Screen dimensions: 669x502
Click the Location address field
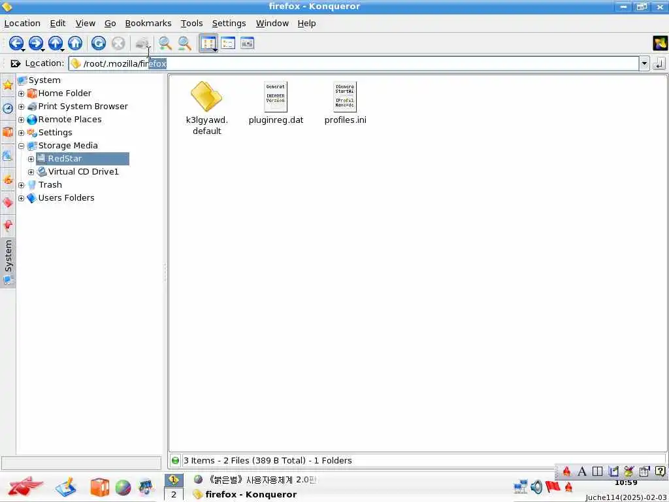click(x=353, y=63)
